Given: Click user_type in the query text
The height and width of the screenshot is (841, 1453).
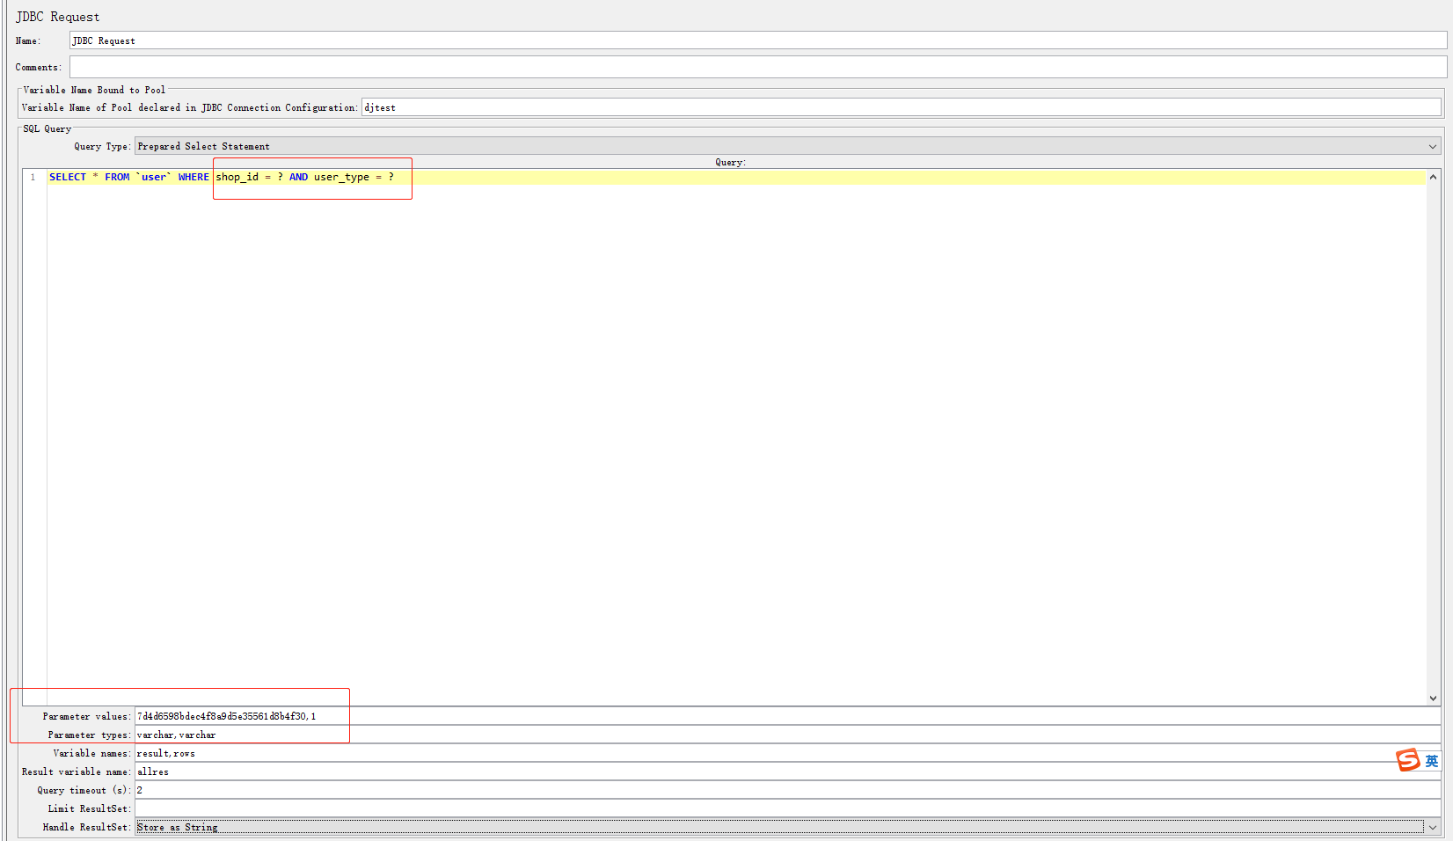Looking at the screenshot, I should click(x=341, y=177).
